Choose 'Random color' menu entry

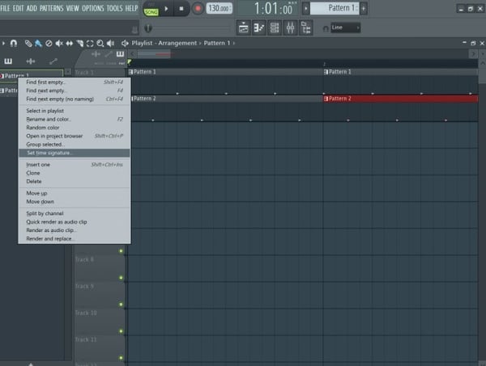[75, 128]
